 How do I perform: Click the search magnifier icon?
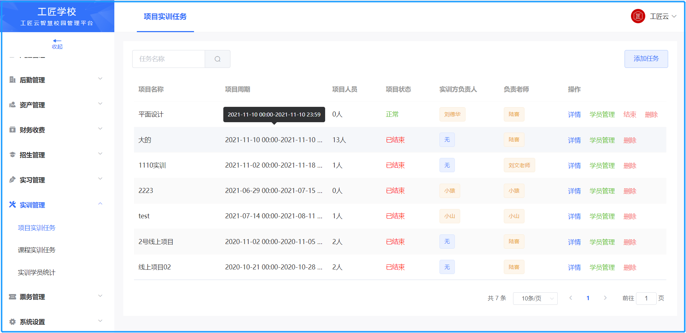point(217,59)
